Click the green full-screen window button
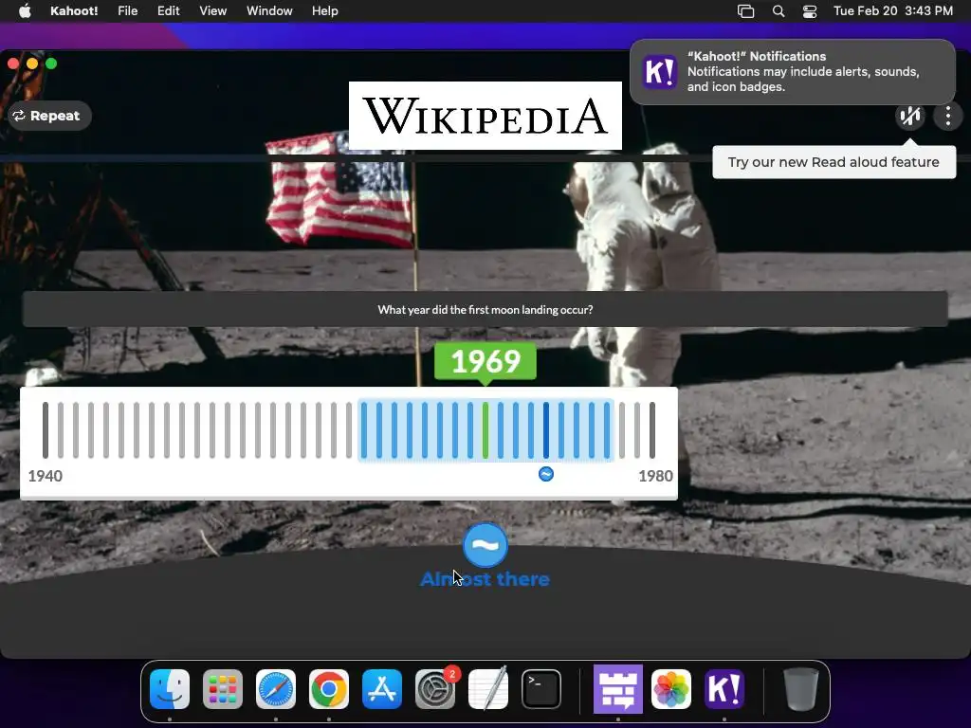Screen dimensions: 971x728 pos(51,64)
